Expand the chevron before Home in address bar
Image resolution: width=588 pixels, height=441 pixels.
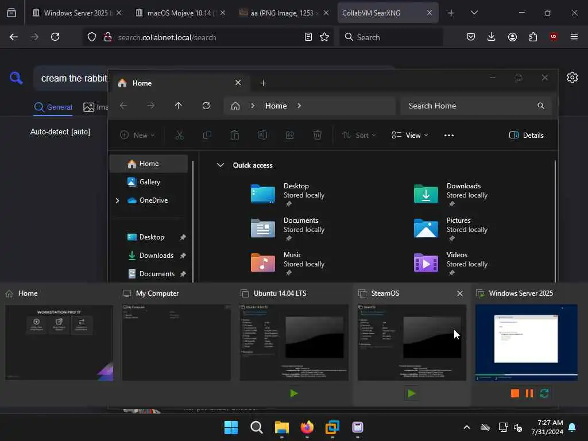253,106
